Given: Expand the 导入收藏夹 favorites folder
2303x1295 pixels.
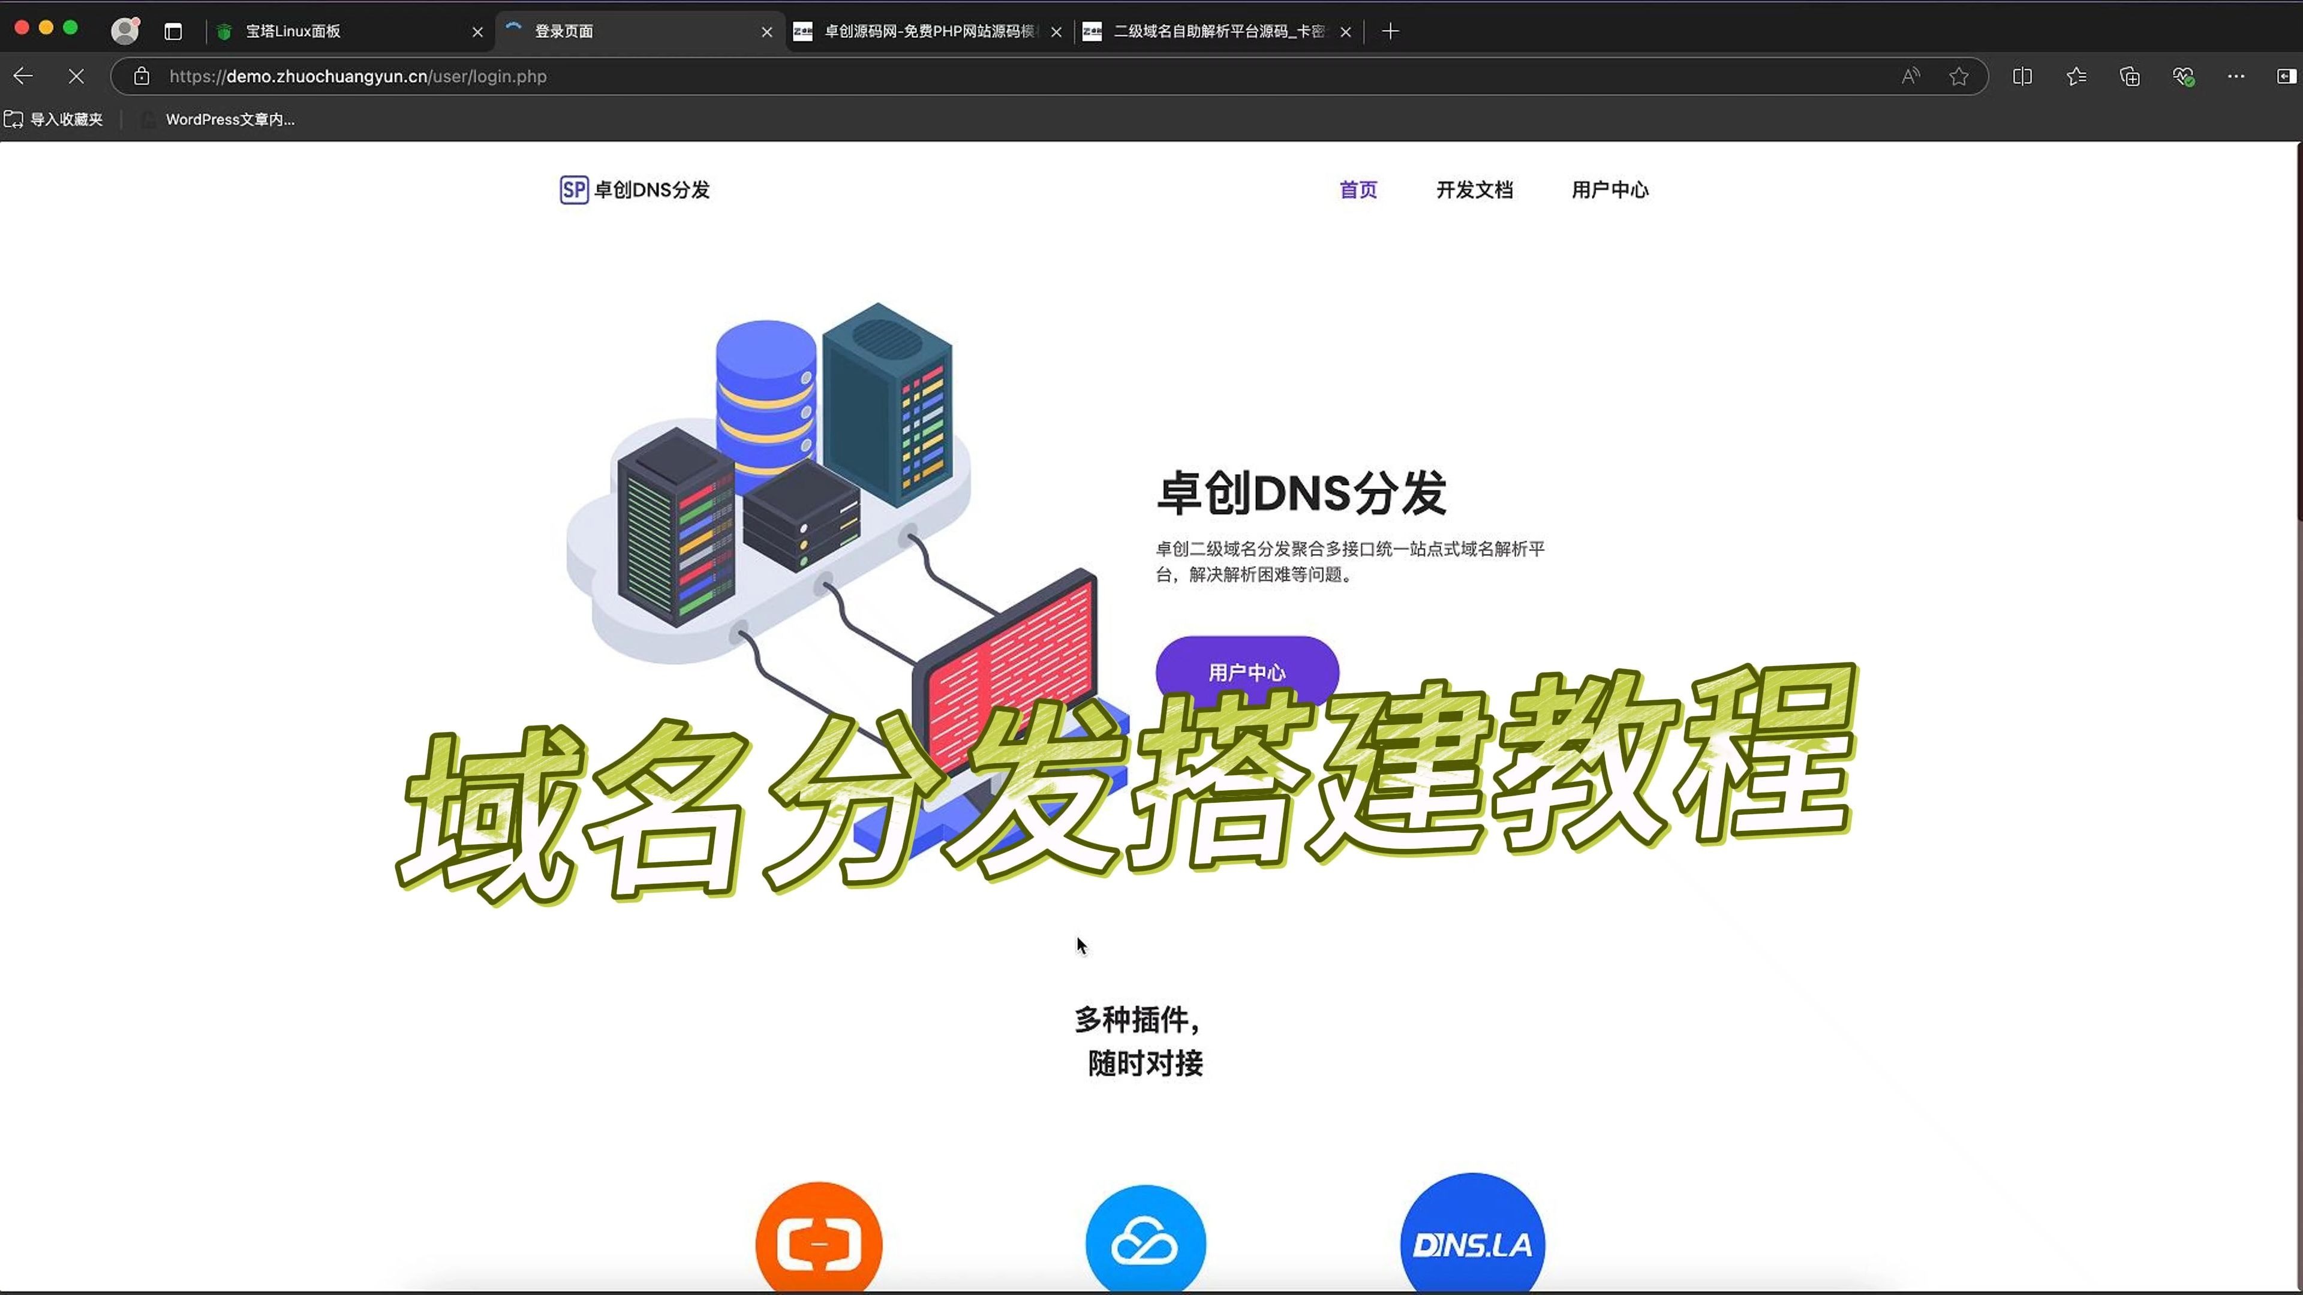Looking at the screenshot, I should pyautogui.click(x=53, y=119).
